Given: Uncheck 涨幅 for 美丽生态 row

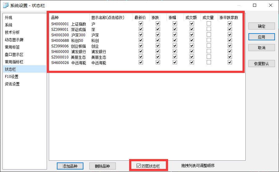Looking at the screenshot, I should (x=175, y=57).
